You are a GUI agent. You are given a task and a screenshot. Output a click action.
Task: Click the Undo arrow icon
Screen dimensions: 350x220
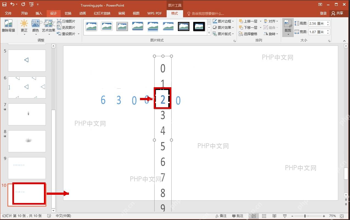tap(12, 4)
